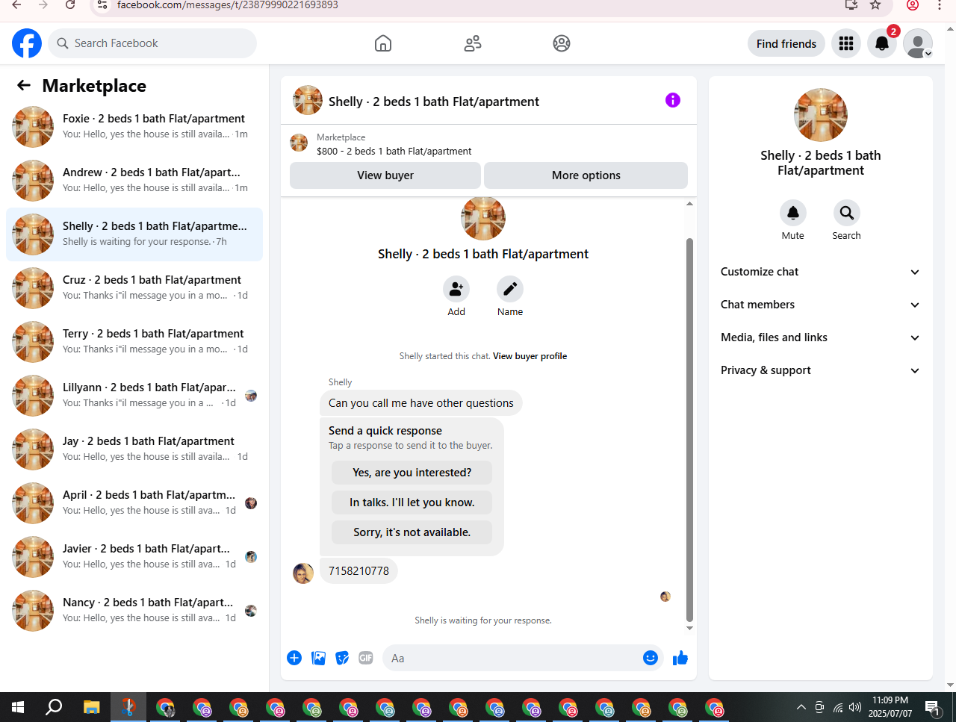This screenshot has width=956, height=722.
Task: Click the View buyer button
Action: point(385,175)
